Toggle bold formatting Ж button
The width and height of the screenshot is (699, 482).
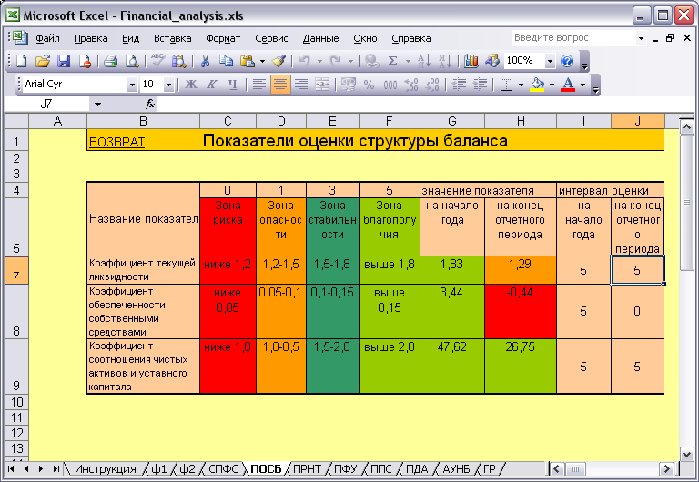191,85
